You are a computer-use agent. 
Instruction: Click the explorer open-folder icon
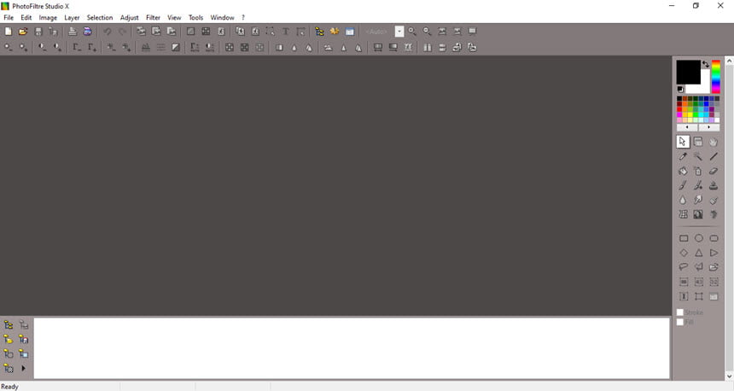(x=8, y=339)
